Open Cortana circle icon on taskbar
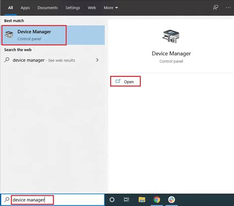234x206 pixels. pyautogui.click(x=112, y=200)
